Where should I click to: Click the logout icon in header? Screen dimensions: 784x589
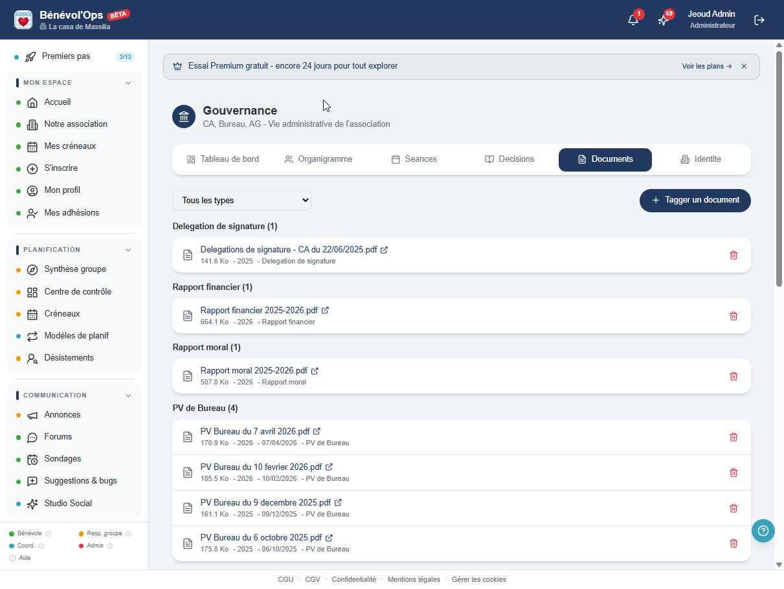(x=759, y=20)
